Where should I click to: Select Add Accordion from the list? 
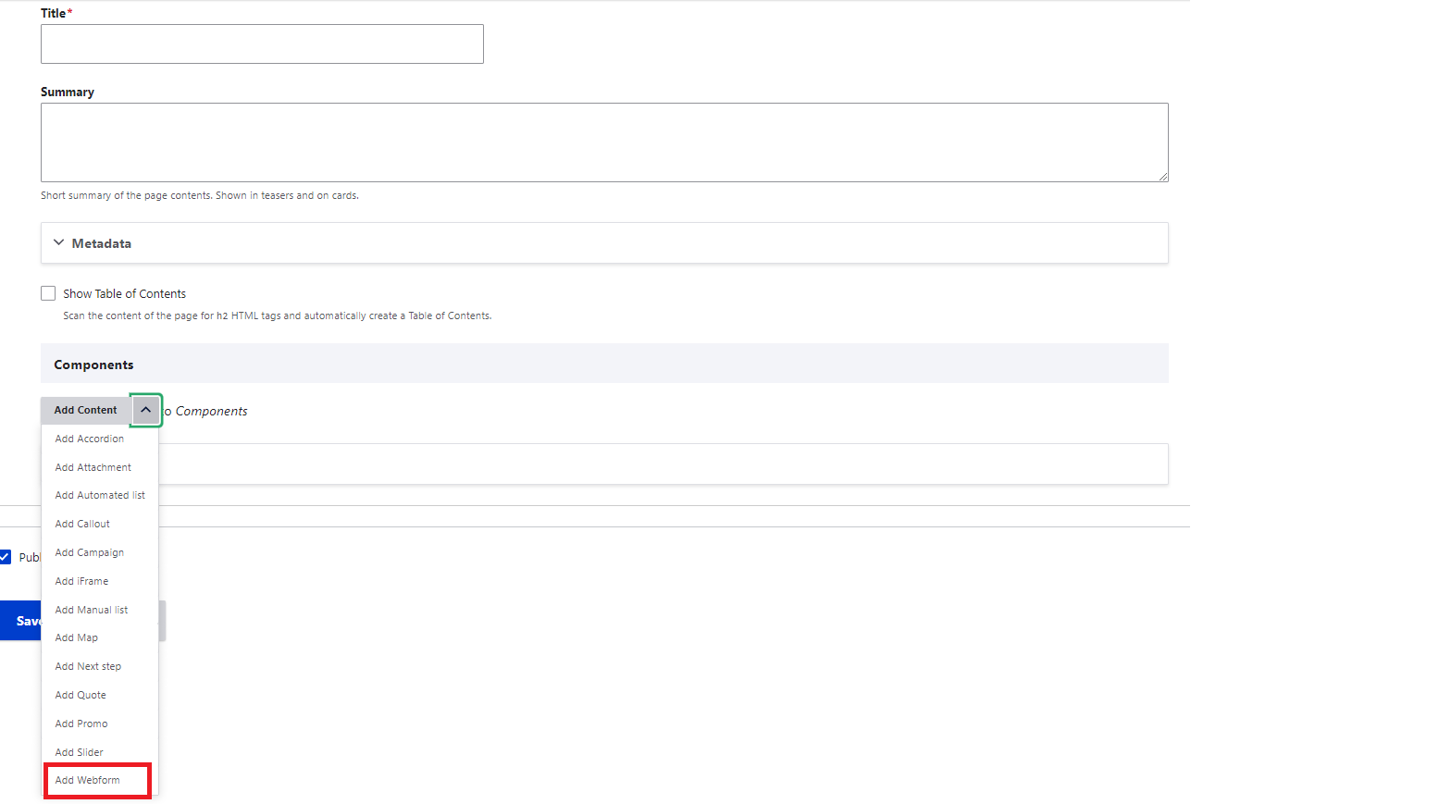tap(89, 439)
